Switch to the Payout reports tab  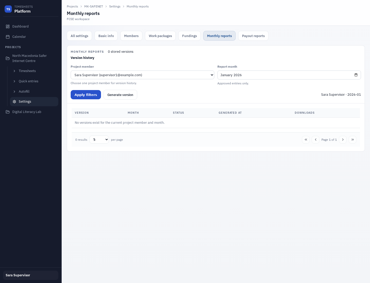tap(253, 36)
